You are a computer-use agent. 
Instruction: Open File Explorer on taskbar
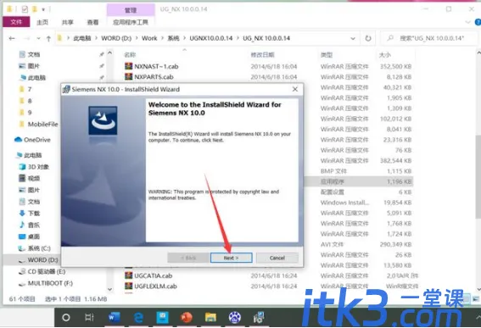tap(210, 318)
